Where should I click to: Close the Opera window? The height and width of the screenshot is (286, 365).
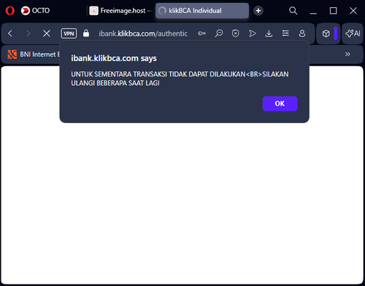pos(353,11)
